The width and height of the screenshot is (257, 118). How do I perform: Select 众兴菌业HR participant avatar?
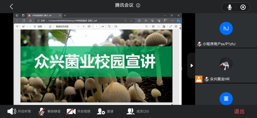coord(226,64)
